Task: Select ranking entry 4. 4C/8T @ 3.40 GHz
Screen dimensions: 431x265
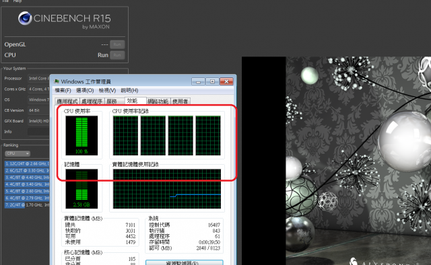Action: [27, 184]
